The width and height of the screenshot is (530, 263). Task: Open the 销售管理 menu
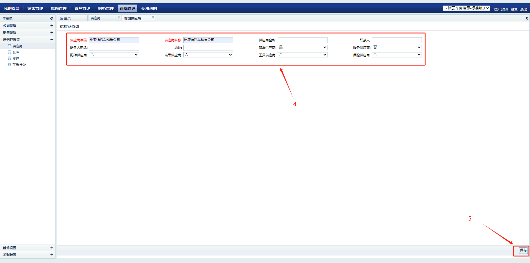pyautogui.click(x=35, y=8)
